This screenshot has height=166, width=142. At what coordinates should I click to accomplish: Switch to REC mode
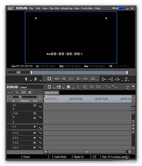(122, 8)
